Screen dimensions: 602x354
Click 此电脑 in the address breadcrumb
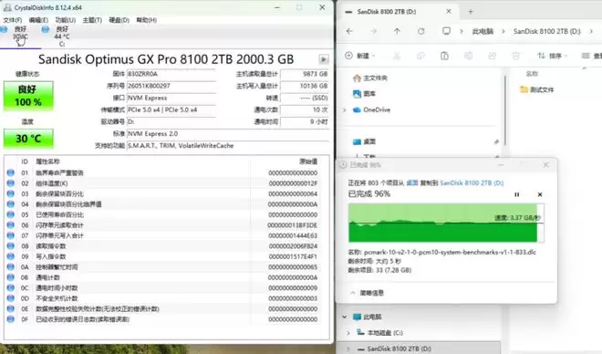coord(483,32)
